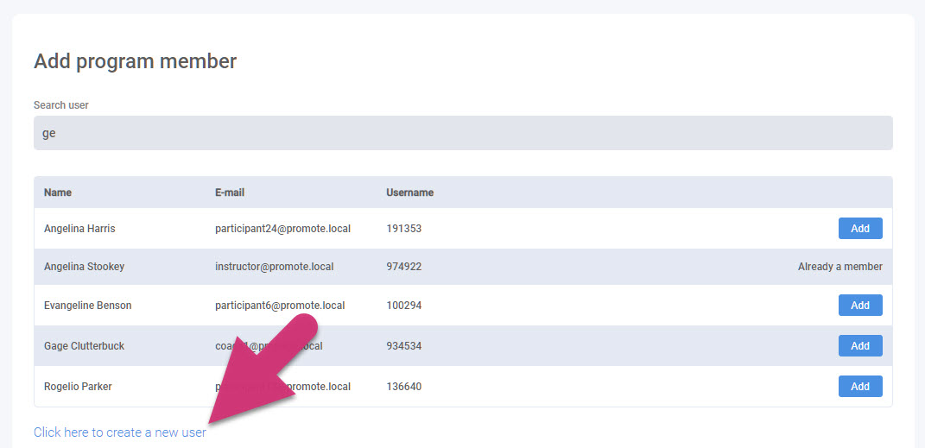925x448 pixels.
Task: Select username 191353
Action: click(403, 229)
